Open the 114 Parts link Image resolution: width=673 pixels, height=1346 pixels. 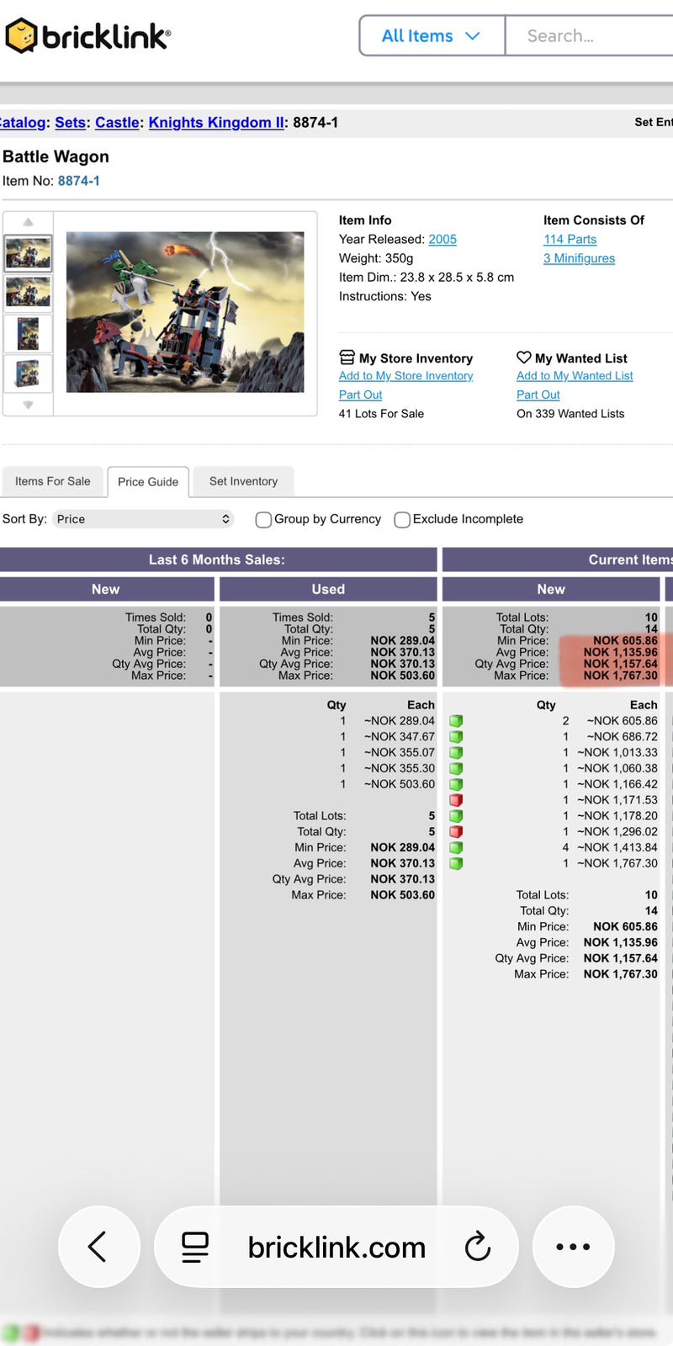tap(570, 239)
